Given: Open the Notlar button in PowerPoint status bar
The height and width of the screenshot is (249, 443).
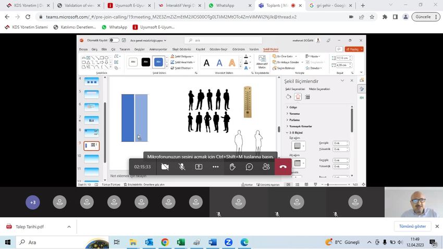Looking at the screenshot, I should coord(247,185).
